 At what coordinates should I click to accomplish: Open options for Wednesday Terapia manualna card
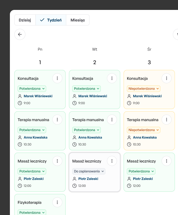(167, 120)
